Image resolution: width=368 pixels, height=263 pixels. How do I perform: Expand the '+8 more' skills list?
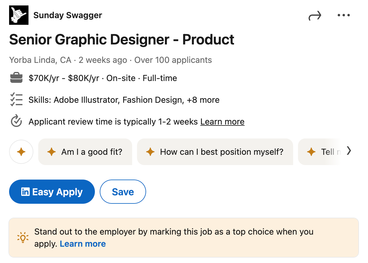pos(202,100)
